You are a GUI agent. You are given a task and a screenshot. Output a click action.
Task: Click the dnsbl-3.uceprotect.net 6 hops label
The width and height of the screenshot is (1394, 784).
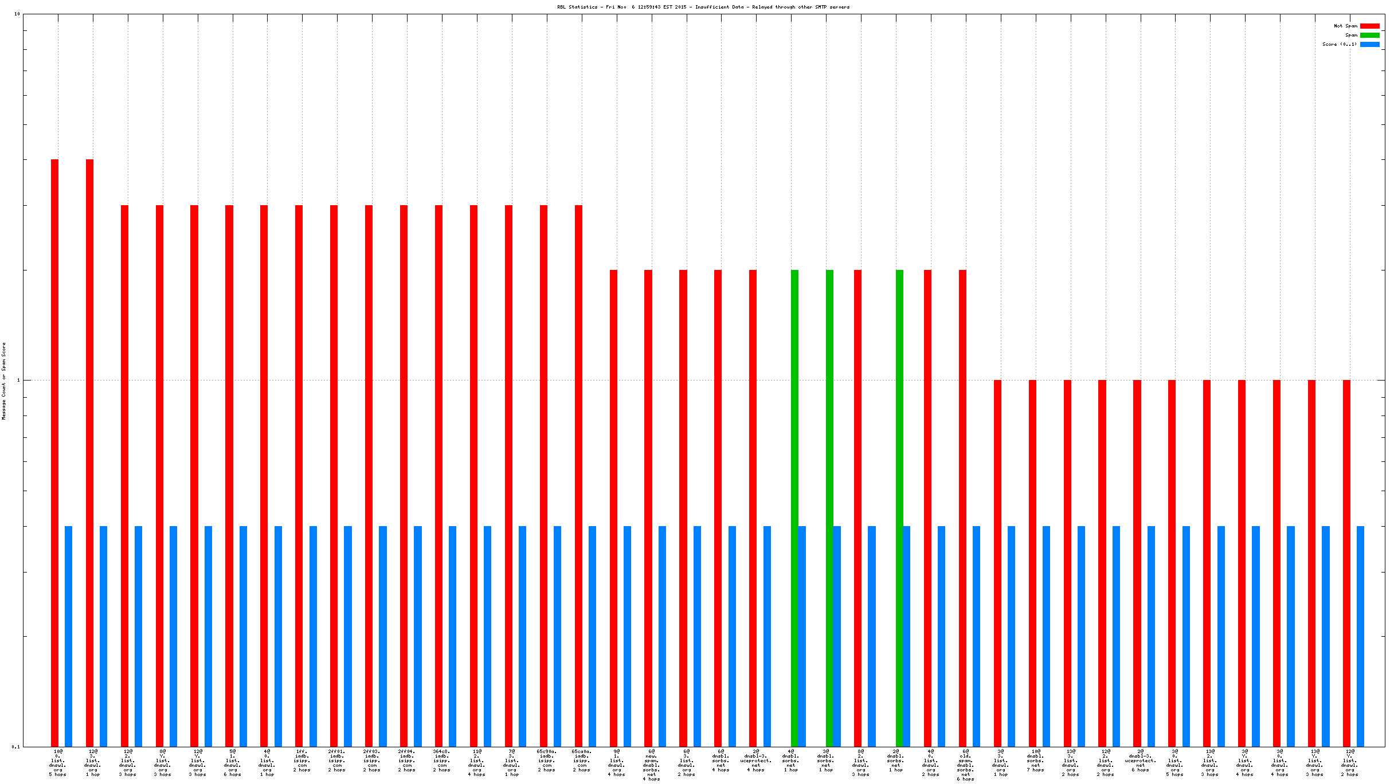click(x=1140, y=761)
